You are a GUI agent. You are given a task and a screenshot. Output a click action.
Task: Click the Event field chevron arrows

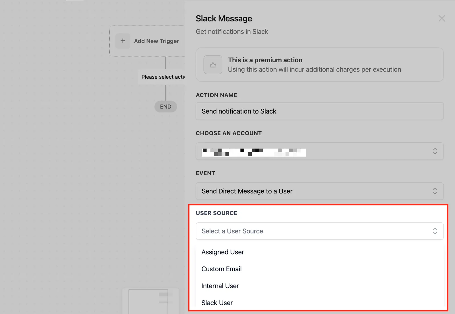pyautogui.click(x=435, y=191)
